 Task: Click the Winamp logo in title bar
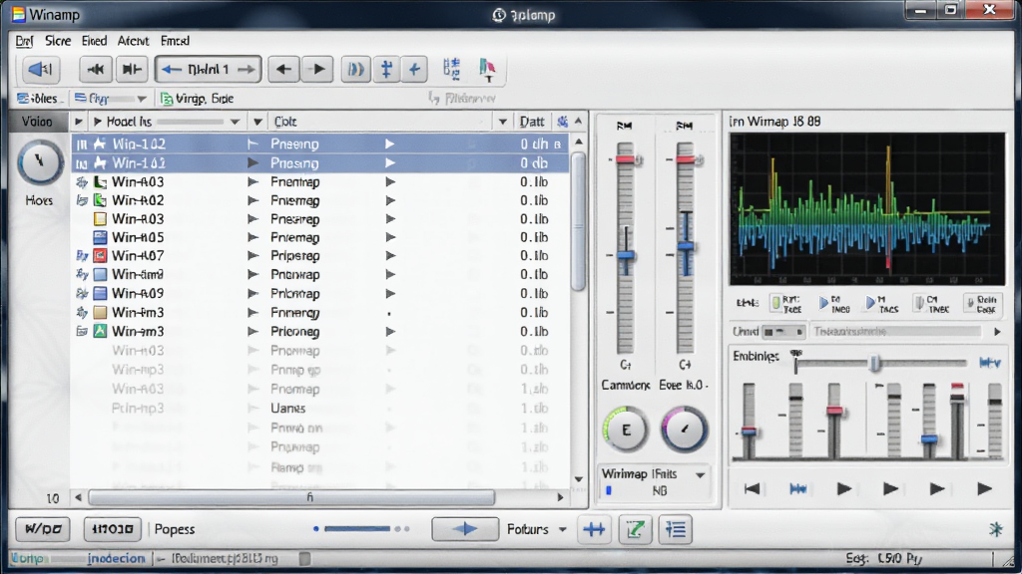click(x=18, y=14)
